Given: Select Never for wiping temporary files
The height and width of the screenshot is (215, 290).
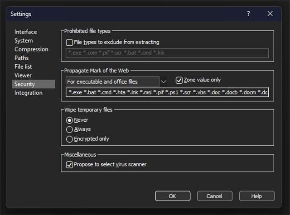Looking at the screenshot, I should (69, 120).
